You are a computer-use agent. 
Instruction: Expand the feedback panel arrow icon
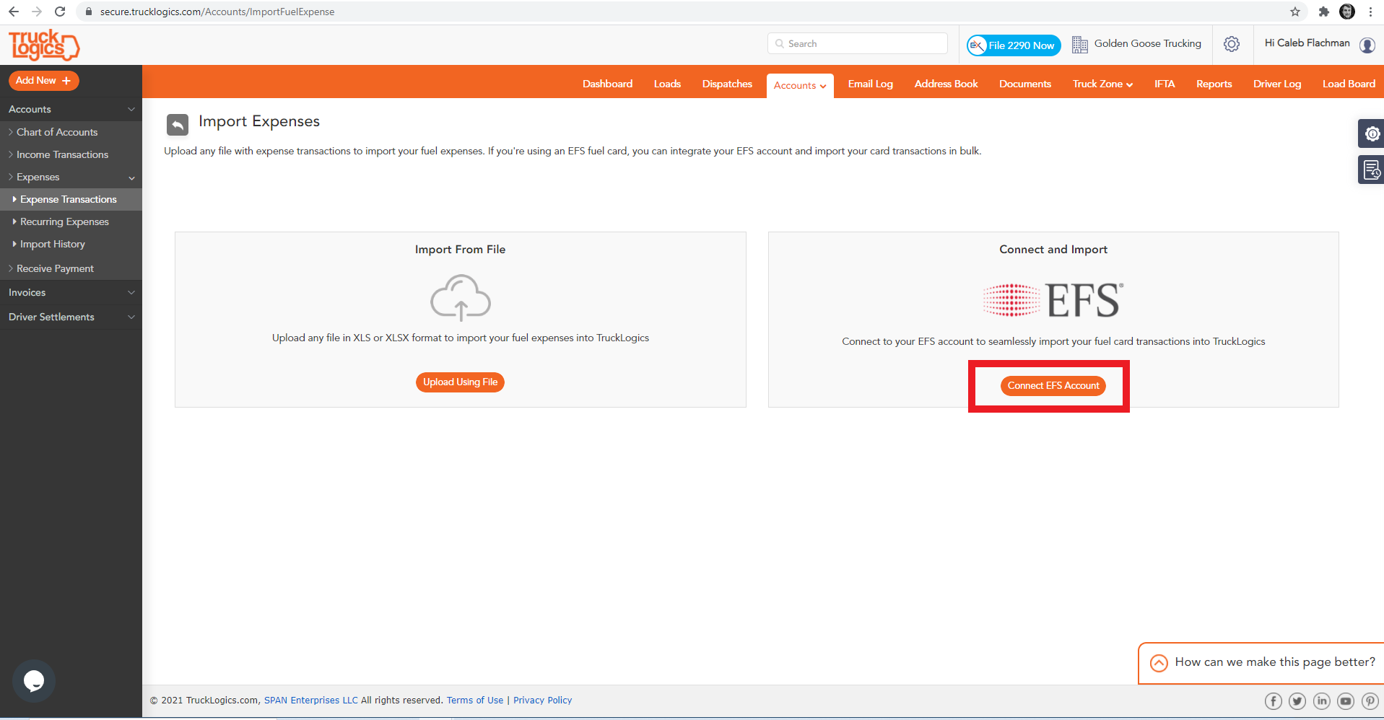pos(1159,663)
